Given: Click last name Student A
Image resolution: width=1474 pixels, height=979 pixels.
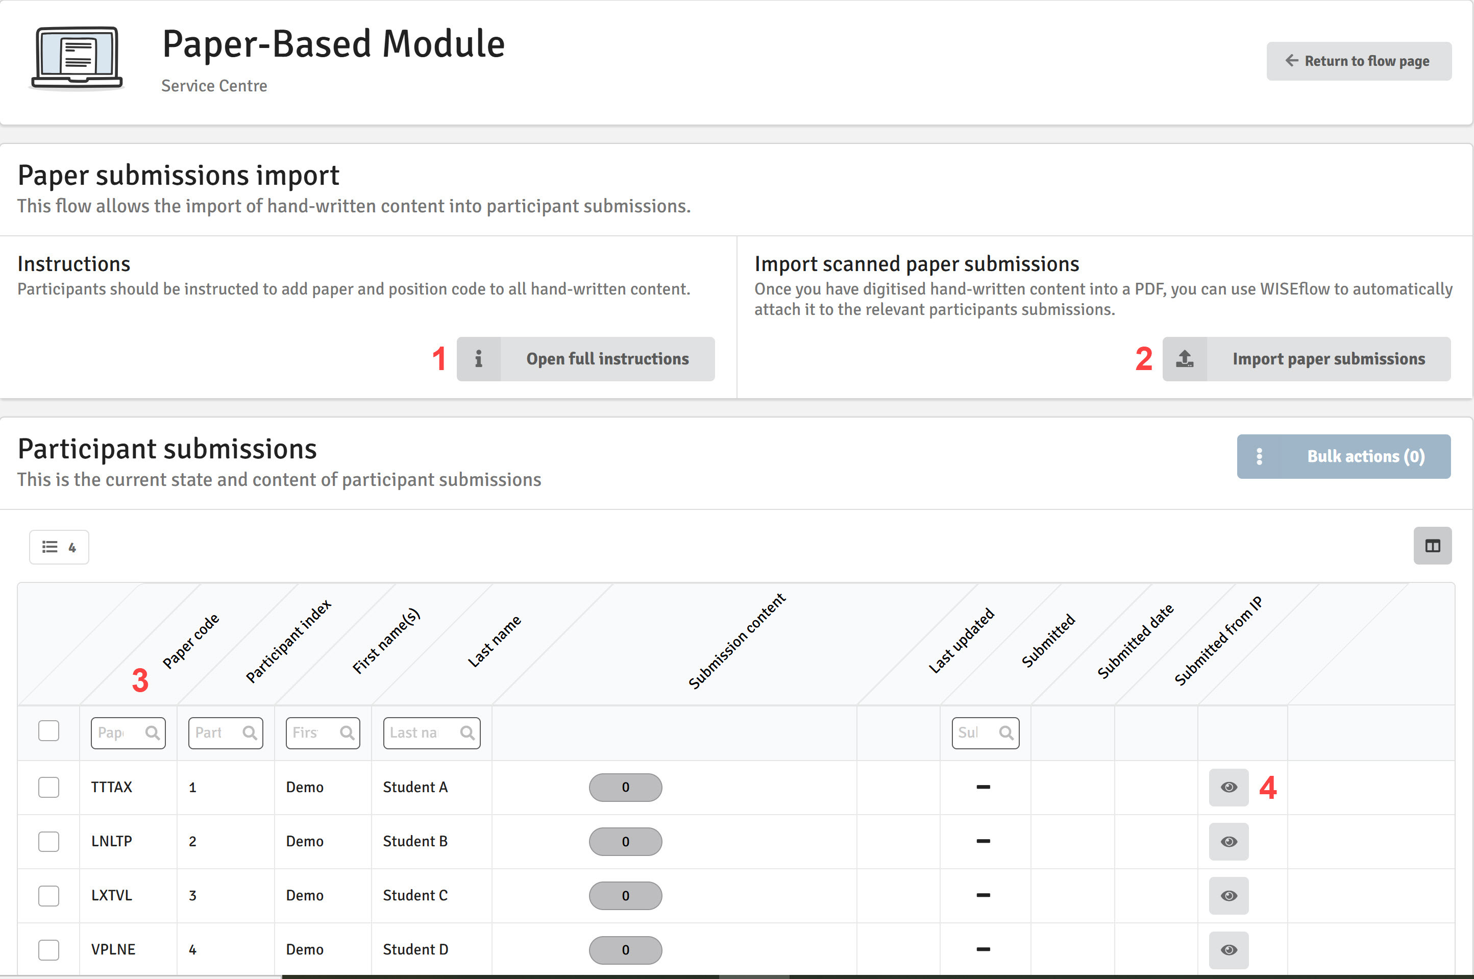Looking at the screenshot, I should [415, 787].
